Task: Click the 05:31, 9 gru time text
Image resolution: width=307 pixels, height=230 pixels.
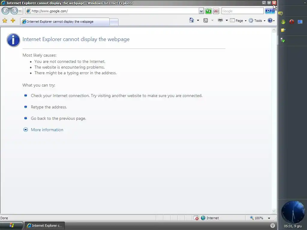Action: coord(293,226)
